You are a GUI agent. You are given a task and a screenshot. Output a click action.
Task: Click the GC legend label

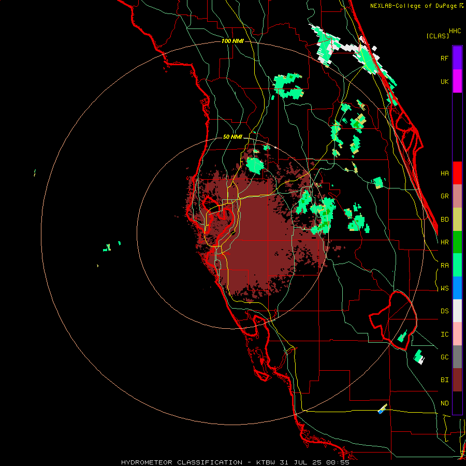pos(444,357)
